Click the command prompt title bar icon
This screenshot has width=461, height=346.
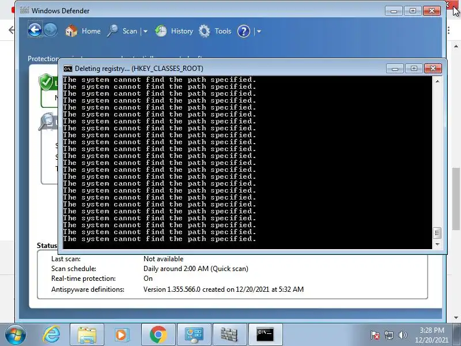click(68, 69)
